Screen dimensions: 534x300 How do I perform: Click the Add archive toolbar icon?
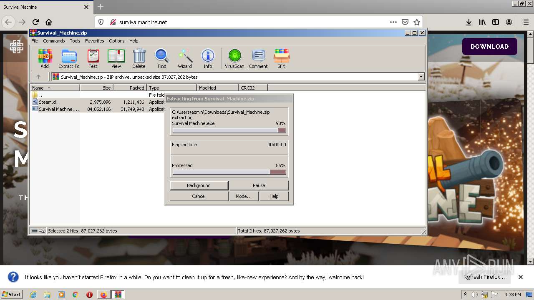tap(45, 58)
